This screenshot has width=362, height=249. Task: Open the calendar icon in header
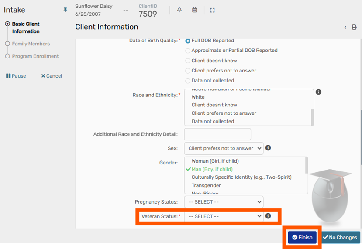pyautogui.click(x=195, y=10)
